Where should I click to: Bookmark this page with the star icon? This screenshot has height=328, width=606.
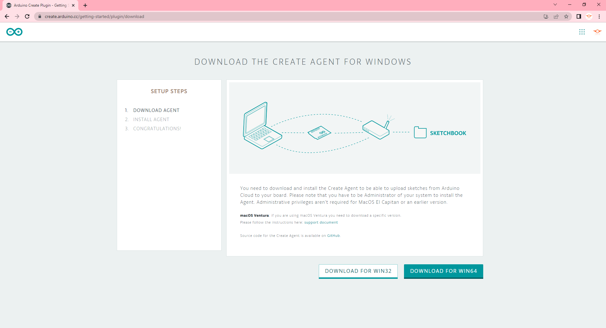click(566, 16)
